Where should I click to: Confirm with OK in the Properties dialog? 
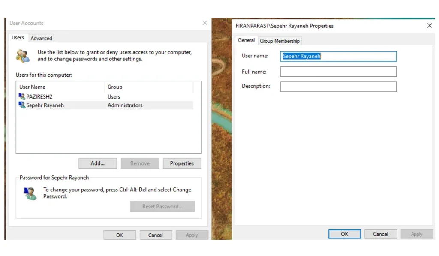pos(344,234)
